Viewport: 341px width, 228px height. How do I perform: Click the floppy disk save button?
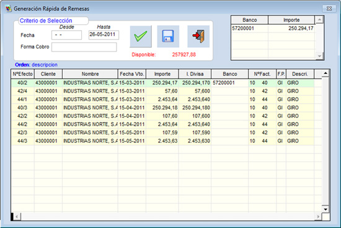point(168,37)
